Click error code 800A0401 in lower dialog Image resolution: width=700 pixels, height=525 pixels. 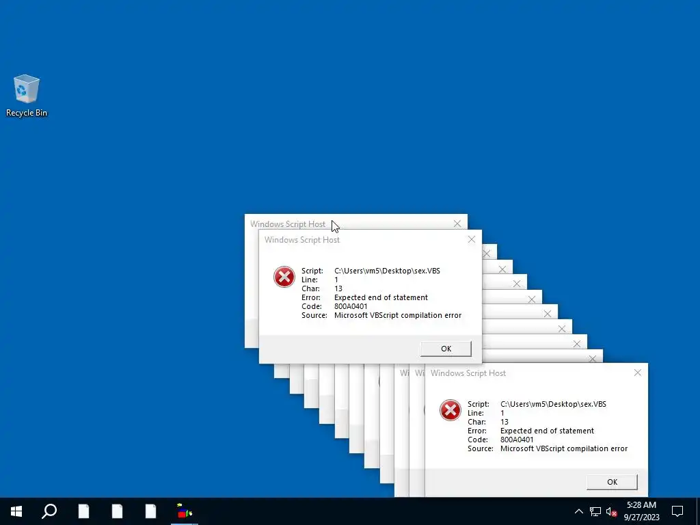tap(517, 440)
